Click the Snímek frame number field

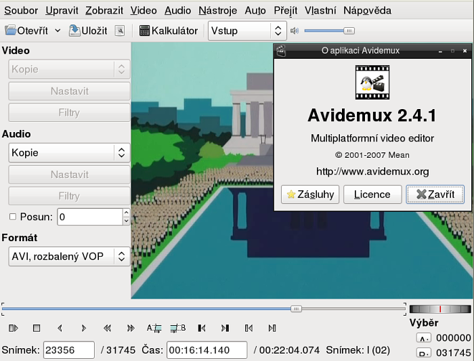coord(69,350)
